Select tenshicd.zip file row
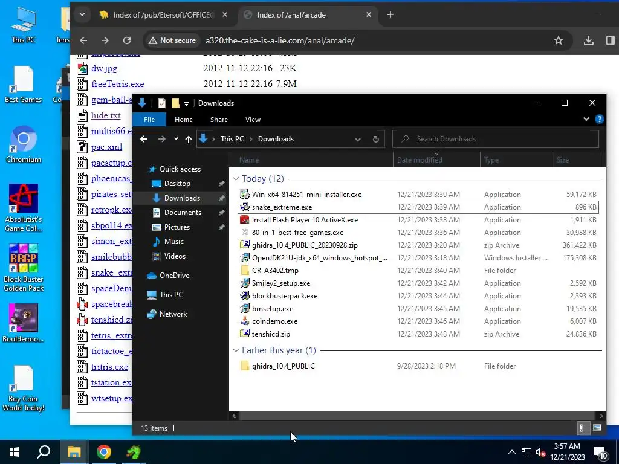Screen dimensions: 619x464 [418, 333]
